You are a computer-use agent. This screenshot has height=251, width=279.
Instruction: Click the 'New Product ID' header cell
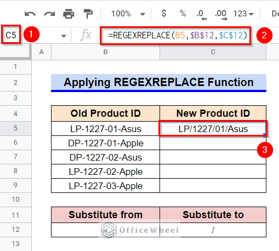pyautogui.click(x=213, y=113)
